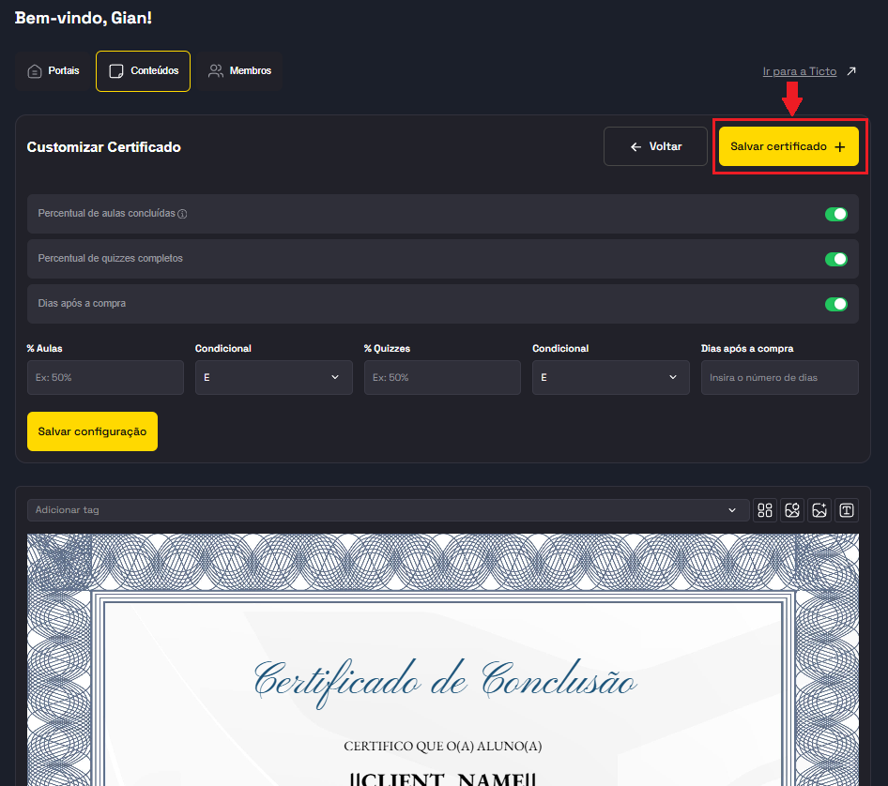
Task: Toggle Percentual de aulas concluídas switch
Action: [x=835, y=214]
